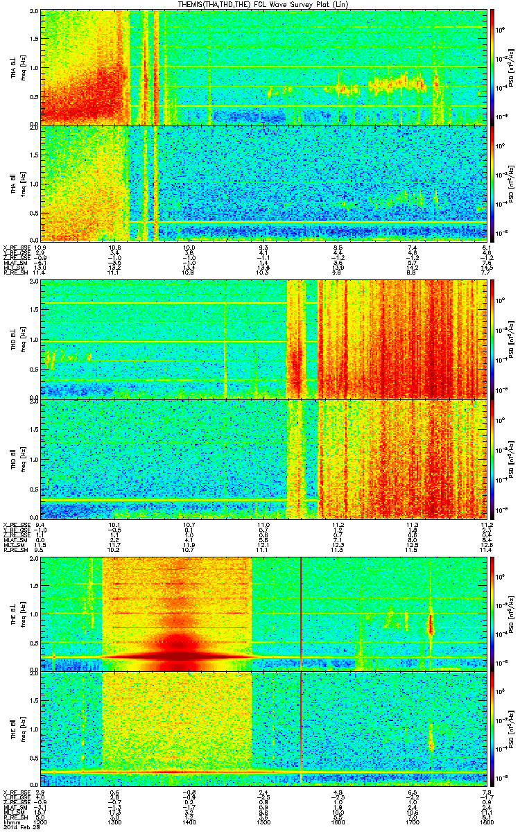Image resolution: width=520 pixels, height=832 pixels.
Task: Click the 'THA BL freq [Hz]' axis label
Action: point(17,67)
